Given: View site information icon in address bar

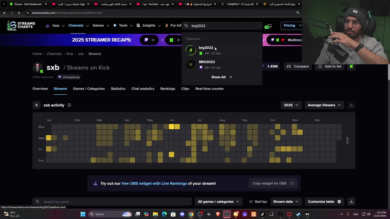Looking at the screenshot, I should pyautogui.click(x=28, y=13).
